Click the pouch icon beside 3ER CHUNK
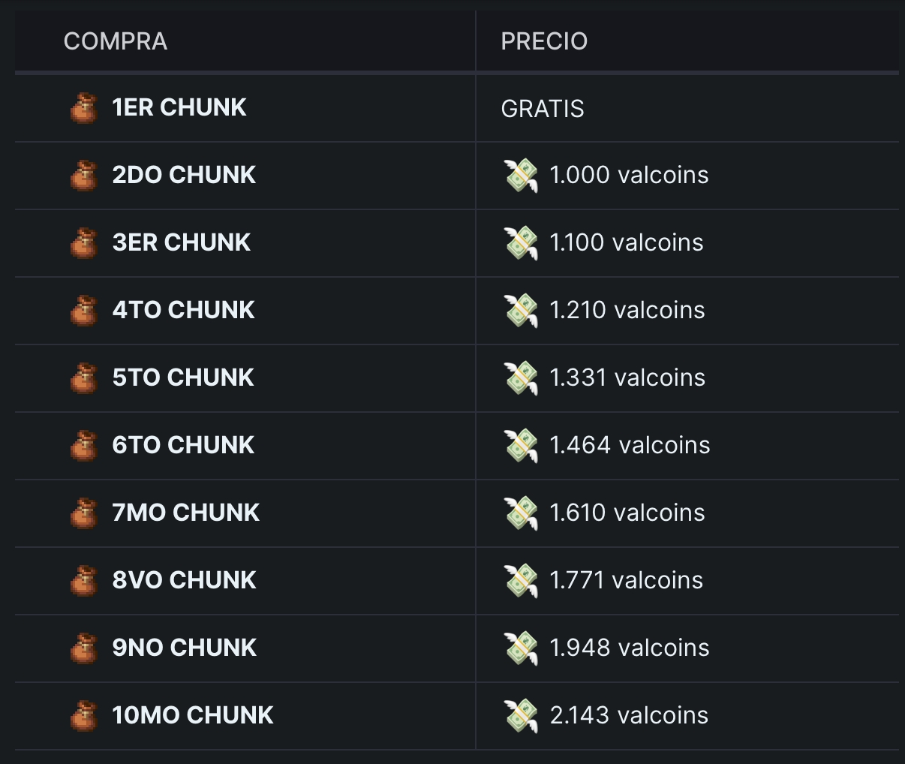This screenshot has width=905, height=764. pos(84,243)
